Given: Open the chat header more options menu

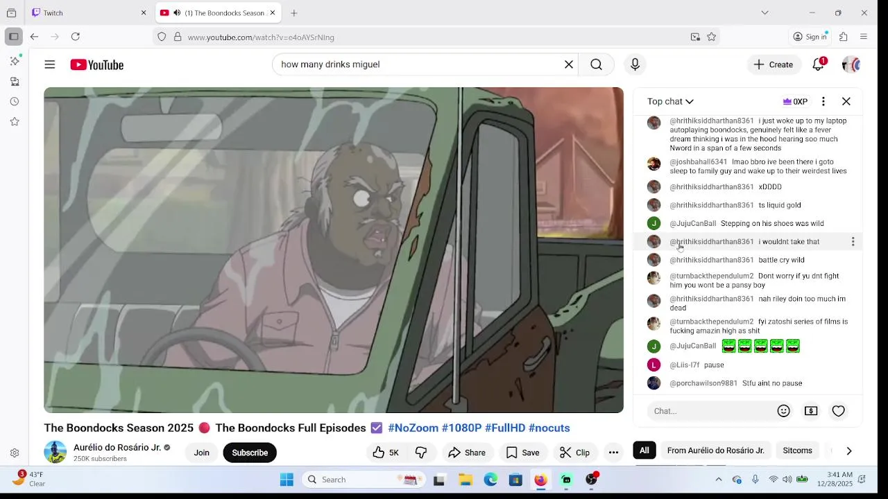Looking at the screenshot, I should click(823, 101).
